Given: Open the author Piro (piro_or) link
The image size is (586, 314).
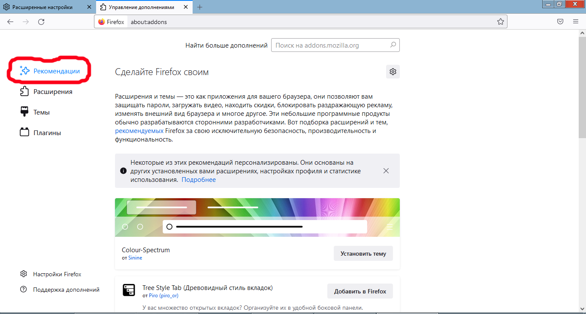Looking at the screenshot, I should pyautogui.click(x=163, y=296).
